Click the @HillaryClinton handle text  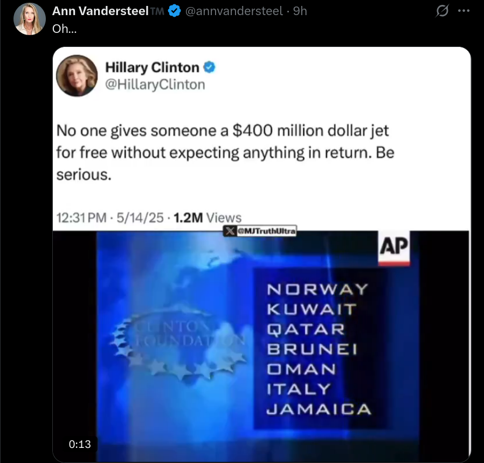tap(155, 84)
